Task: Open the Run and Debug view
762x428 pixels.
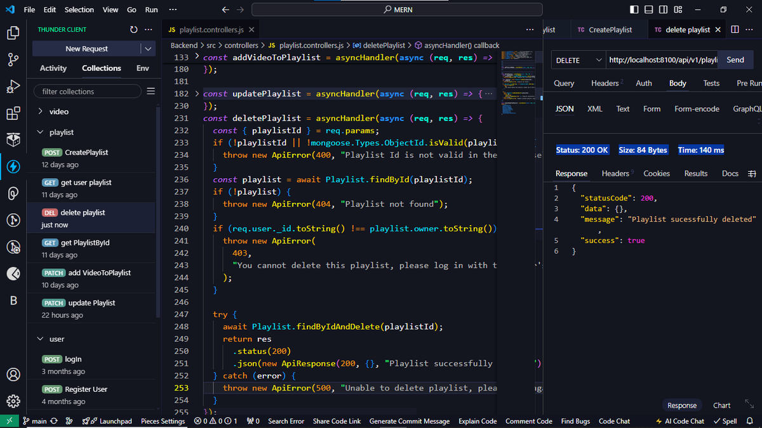Action: 13,87
